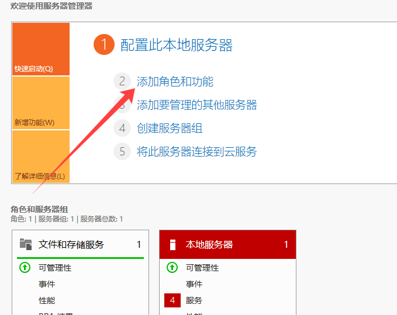This screenshot has width=397, height=315.
Task: Open 将此服务器连接到云服务 link
Action: coord(196,152)
